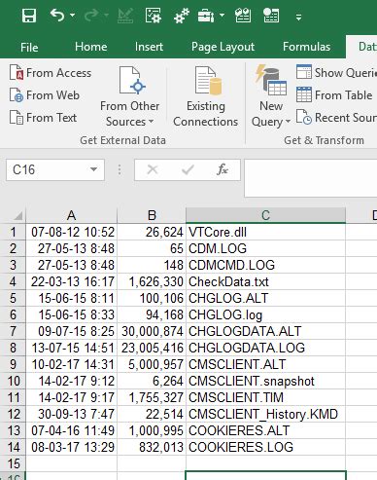Click the Enter checkmark formula bar icon

pyautogui.click(x=188, y=169)
